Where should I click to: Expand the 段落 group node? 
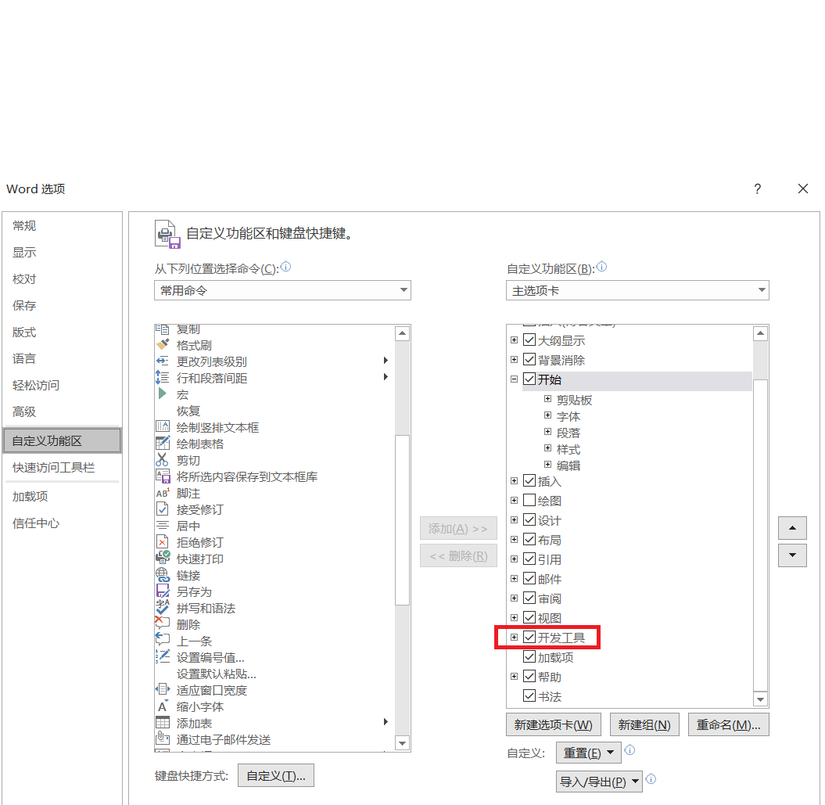(x=547, y=432)
